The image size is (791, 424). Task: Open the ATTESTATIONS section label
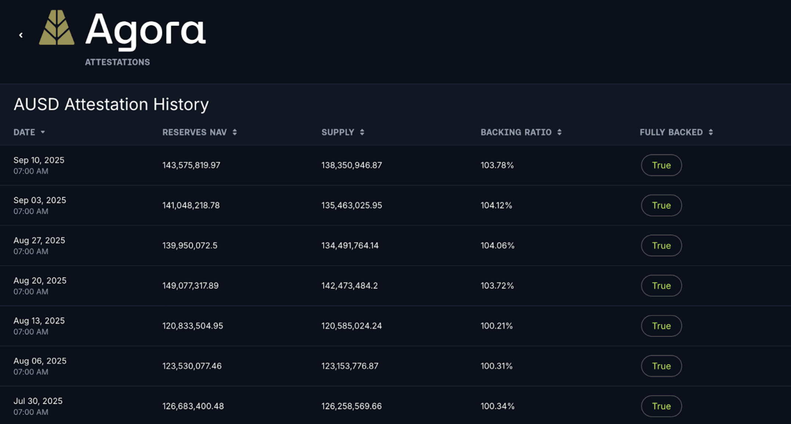118,62
